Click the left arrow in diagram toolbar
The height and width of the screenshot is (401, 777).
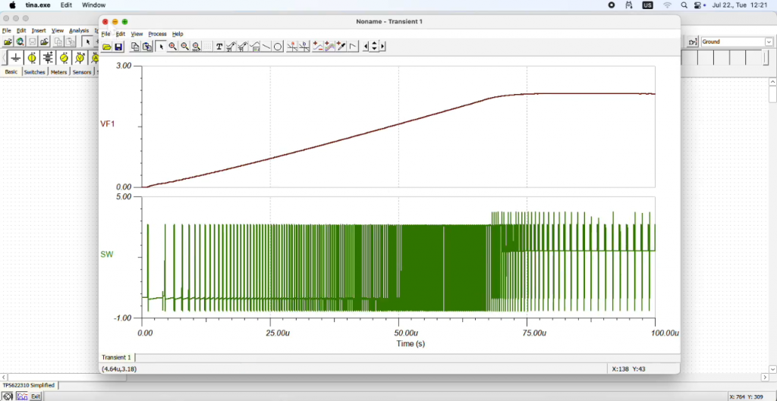tap(366, 46)
